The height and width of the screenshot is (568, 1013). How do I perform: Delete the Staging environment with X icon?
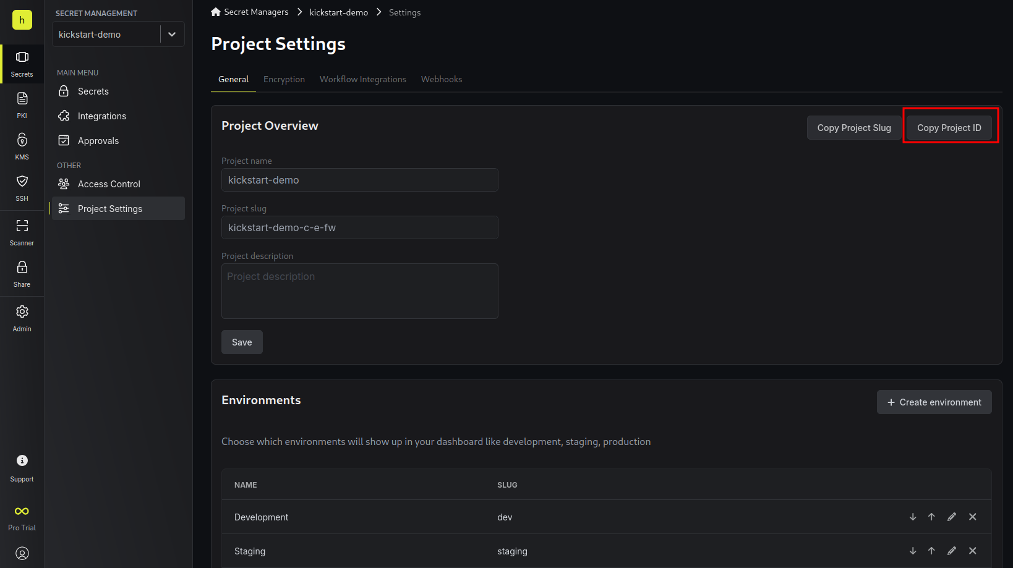973,551
